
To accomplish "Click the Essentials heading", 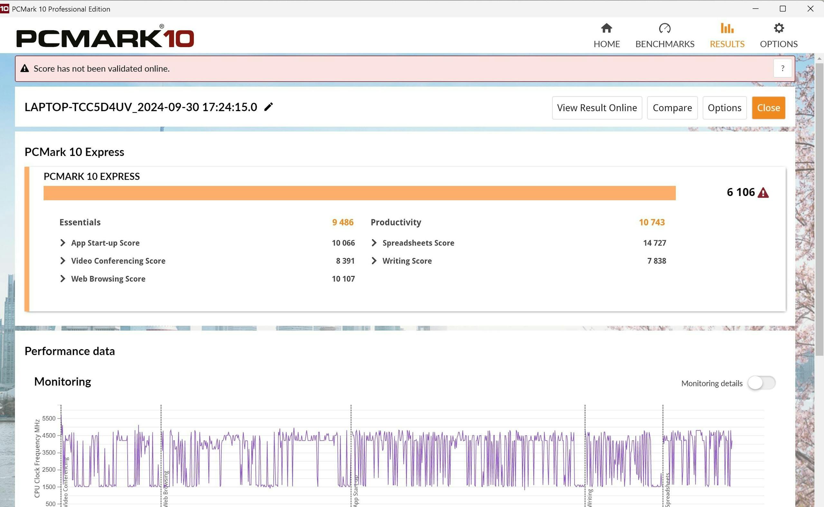I will click(80, 222).
